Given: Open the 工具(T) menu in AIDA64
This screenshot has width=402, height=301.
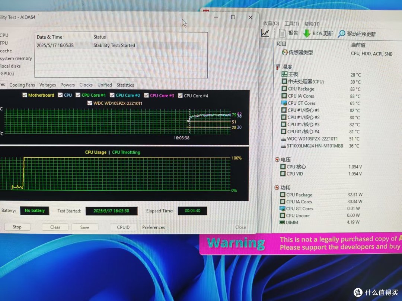Looking at the screenshot, I should coord(291,23).
